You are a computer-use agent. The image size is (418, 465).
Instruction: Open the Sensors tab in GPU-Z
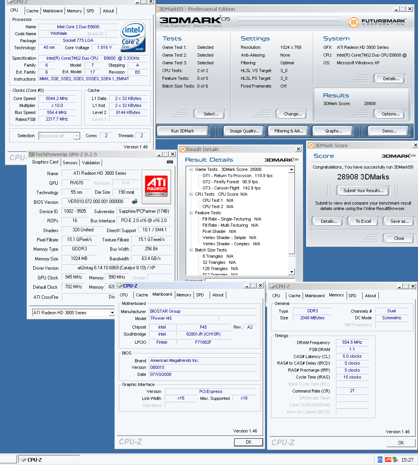(x=70, y=163)
